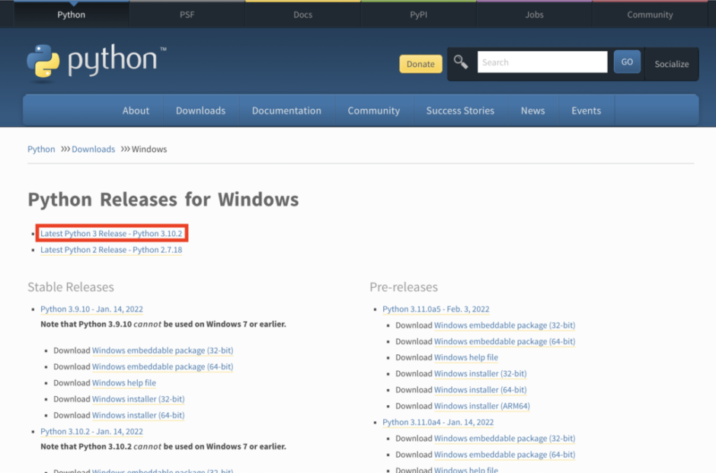The image size is (716, 473).
Task: Open the Jobs section
Action: (534, 14)
